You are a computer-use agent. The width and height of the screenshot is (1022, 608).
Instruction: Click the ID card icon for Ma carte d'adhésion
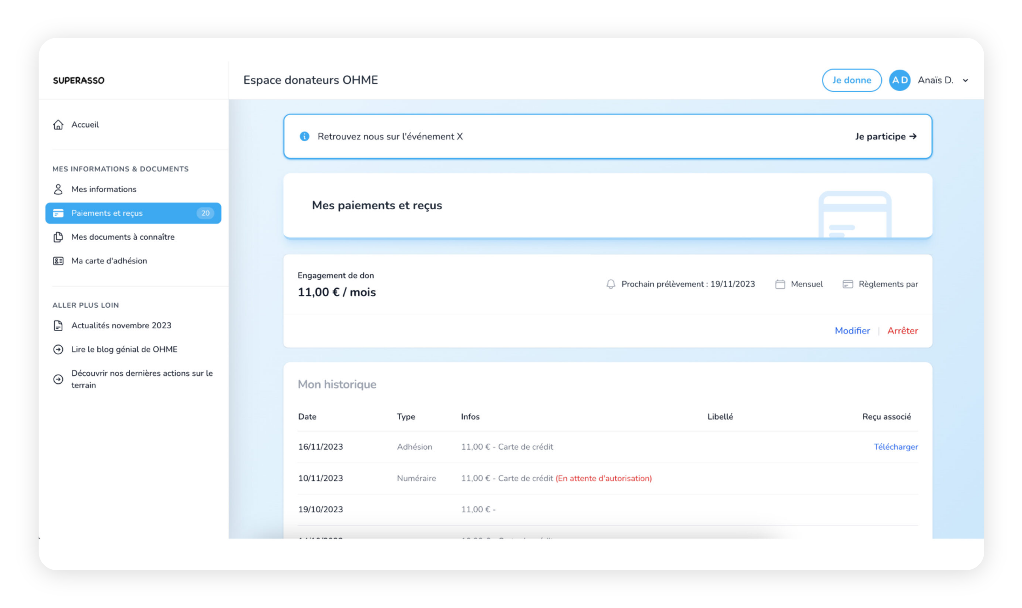click(58, 261)
